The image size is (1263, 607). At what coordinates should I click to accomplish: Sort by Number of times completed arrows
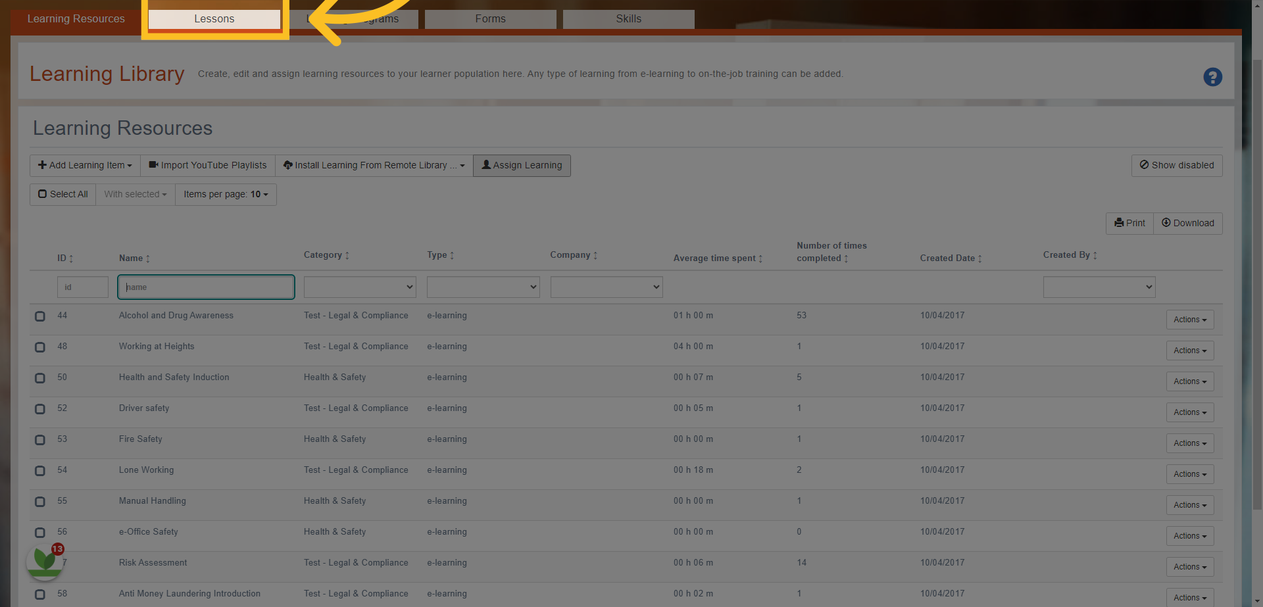[846, 258]
